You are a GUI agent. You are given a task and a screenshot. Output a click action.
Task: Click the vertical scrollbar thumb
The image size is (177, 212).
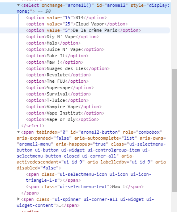pyautogui.click(x=174, y=130)
